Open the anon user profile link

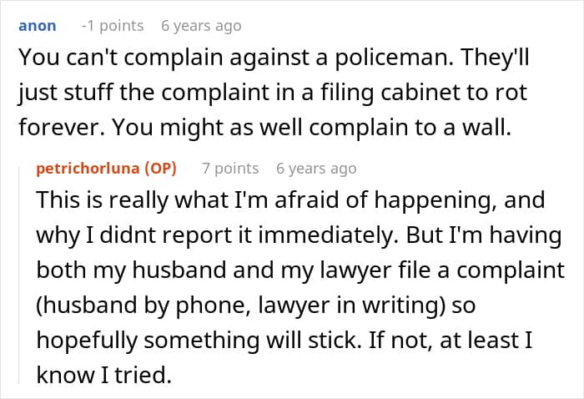coord(37,26)
